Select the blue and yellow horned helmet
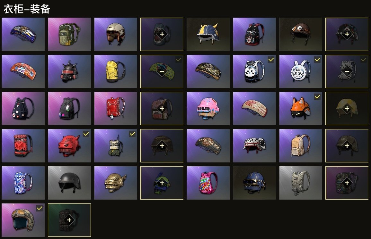 click(208, 34)
